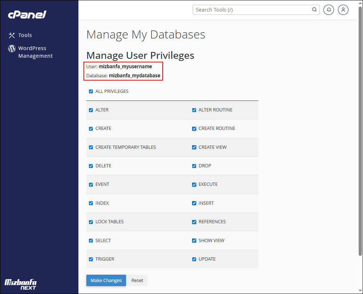The width and height of the screenshot is (363, 294).
Task: Toggle the SHOW VIEW checkbox
Action: [x=194, y=241]
